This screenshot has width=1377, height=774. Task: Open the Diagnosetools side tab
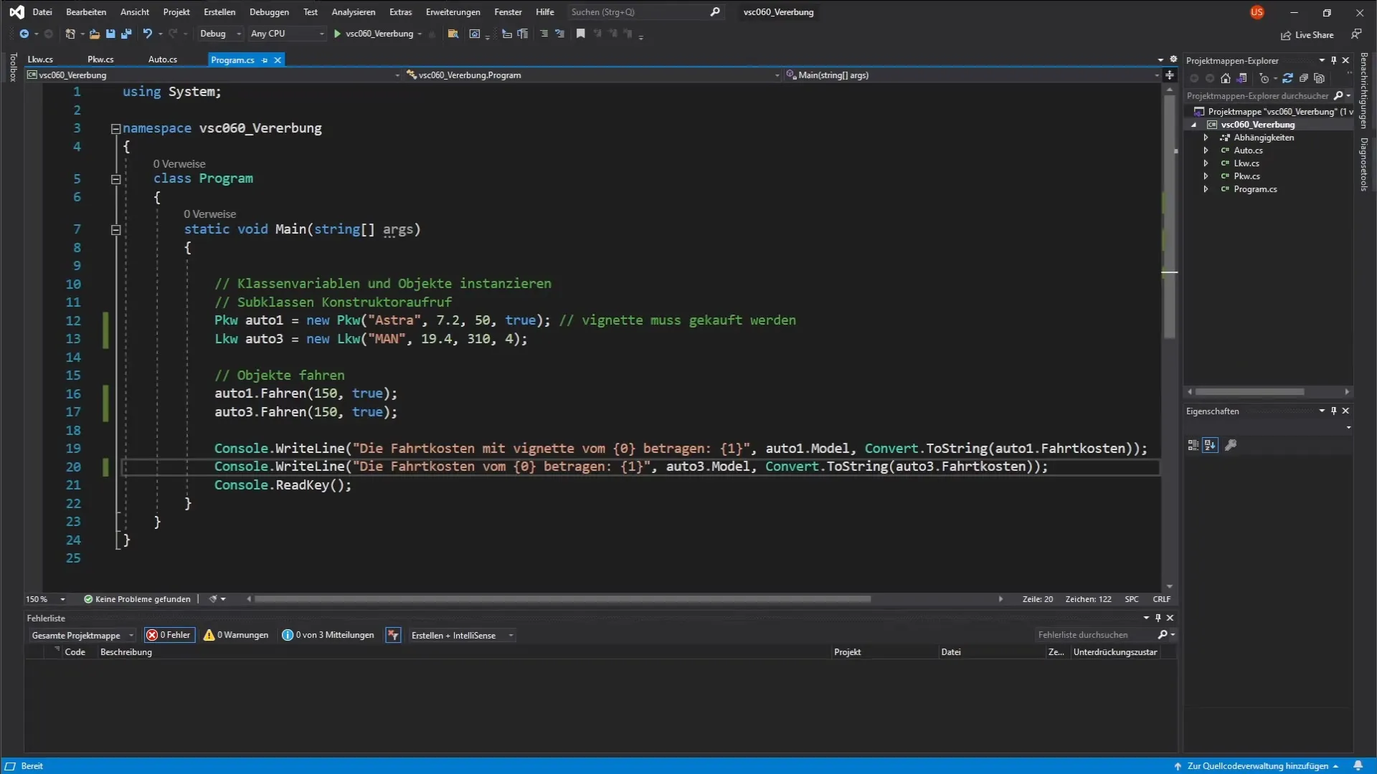pos(1364,165)
